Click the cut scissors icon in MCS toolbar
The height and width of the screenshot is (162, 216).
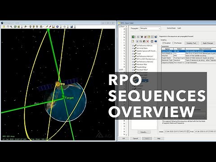point(137,41)
